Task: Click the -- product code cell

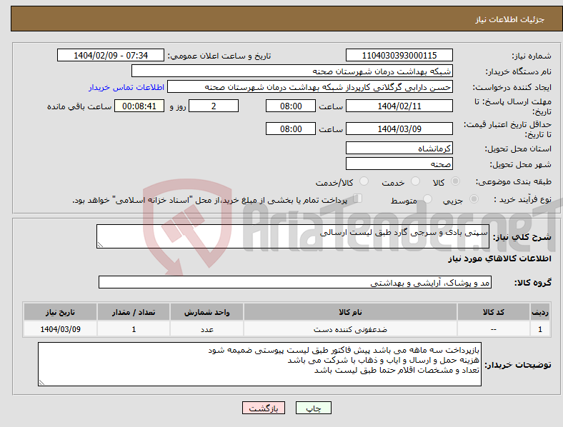Action: (x=494, y=329)
